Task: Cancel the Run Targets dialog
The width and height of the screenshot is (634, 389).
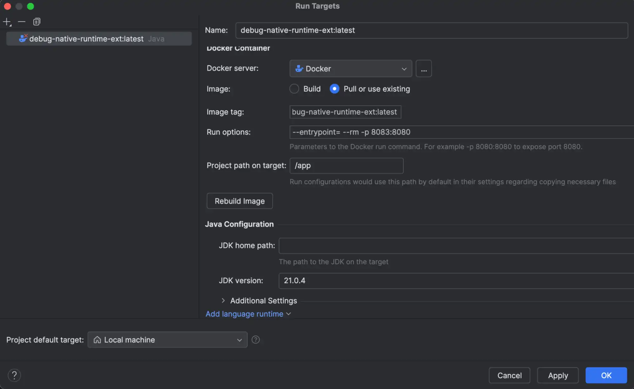Action: tap(509, 375)
